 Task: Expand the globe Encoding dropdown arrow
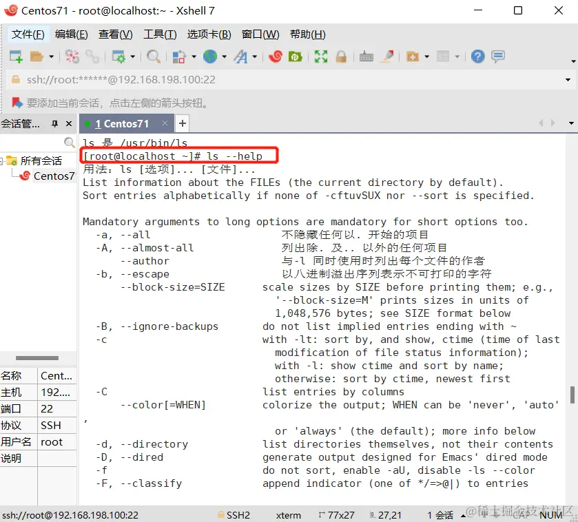(224, 56)
